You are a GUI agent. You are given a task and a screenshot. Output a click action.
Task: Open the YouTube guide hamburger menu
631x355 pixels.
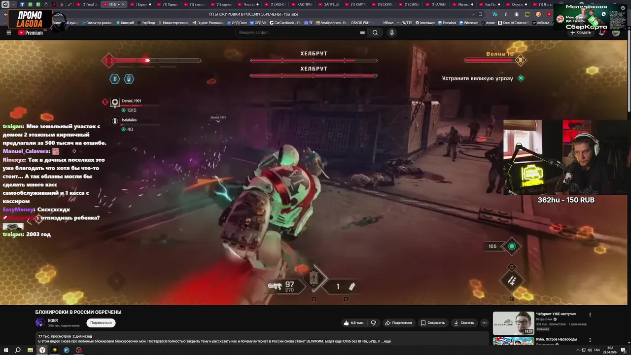tap(9, 33)
